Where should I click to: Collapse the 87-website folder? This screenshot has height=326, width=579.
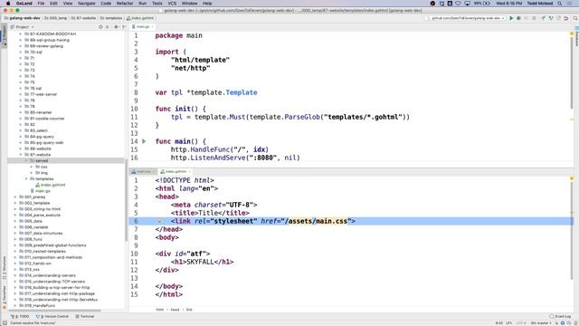pos(21,155)
